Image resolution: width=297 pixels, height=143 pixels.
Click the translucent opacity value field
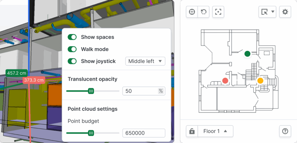click(x=140, y=91)
